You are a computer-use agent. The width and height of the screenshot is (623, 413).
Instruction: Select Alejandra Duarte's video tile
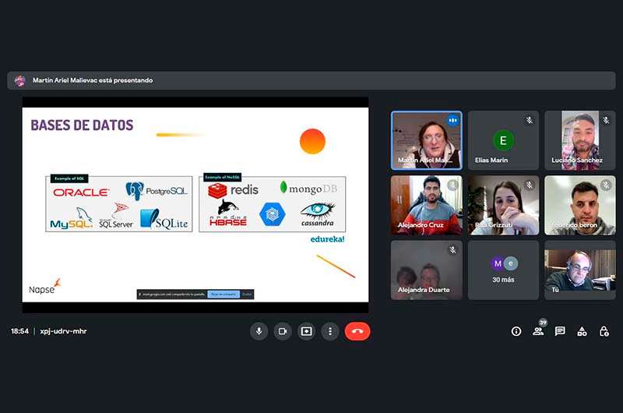(426, 270)
